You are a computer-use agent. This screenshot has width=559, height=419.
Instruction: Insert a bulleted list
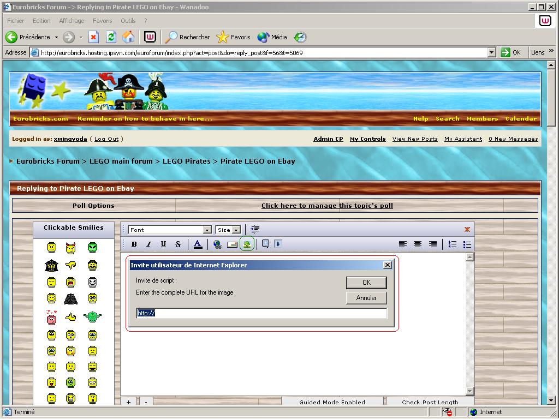pos(467,244)
